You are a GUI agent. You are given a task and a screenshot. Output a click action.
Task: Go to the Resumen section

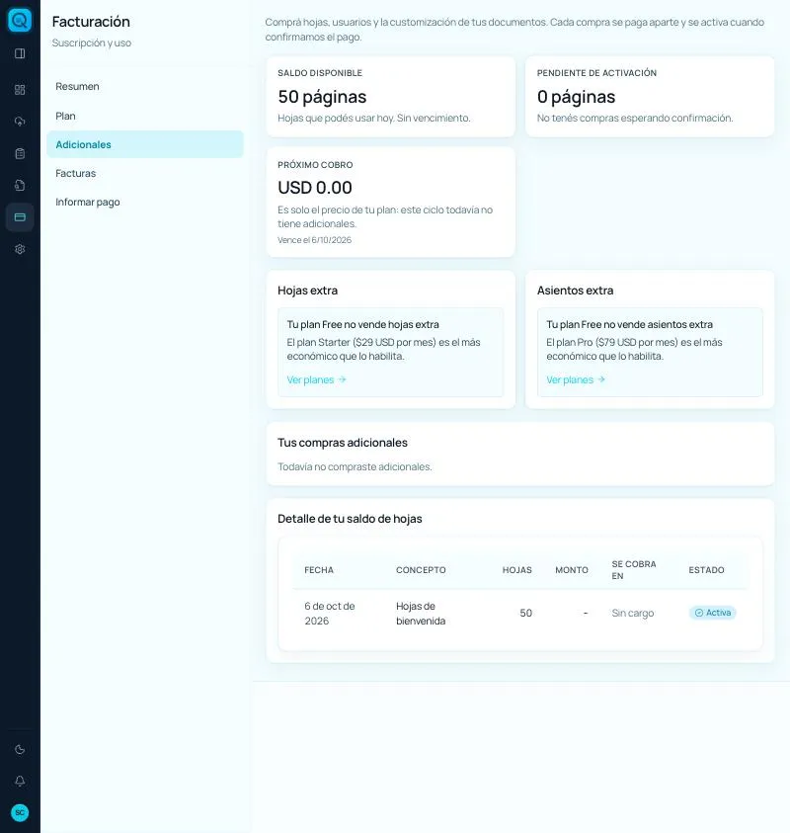pos(145,87)
